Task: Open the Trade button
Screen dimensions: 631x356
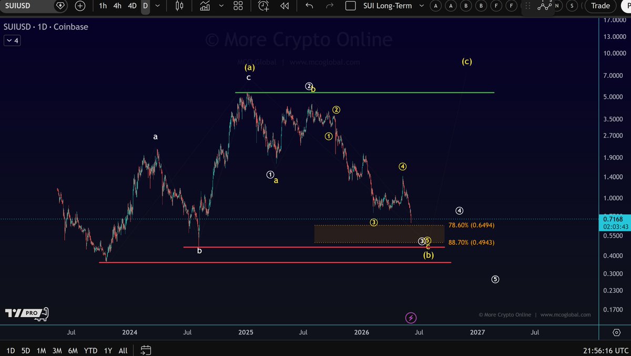Action: (600, 6)
